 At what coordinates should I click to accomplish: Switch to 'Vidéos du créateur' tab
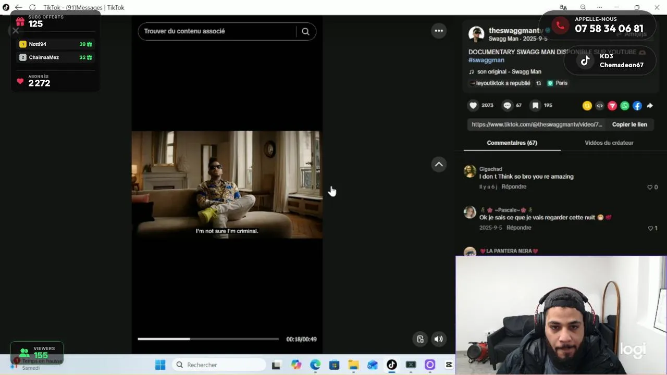tap(609, 143)
